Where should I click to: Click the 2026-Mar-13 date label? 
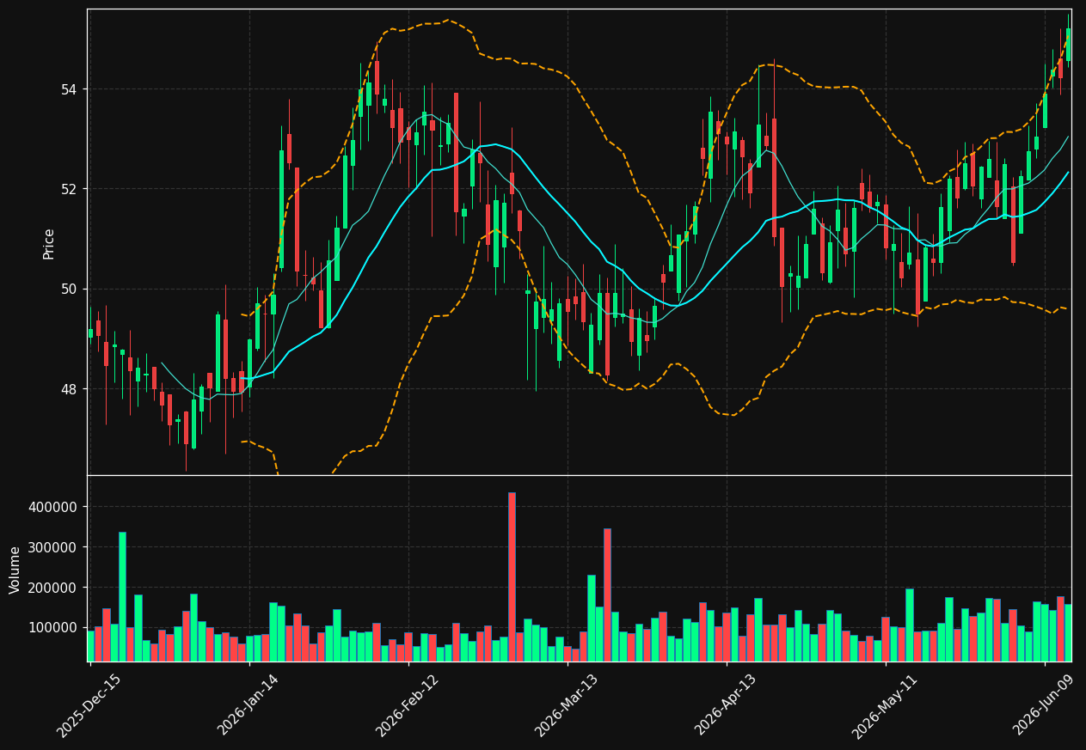tap(567, 705)
